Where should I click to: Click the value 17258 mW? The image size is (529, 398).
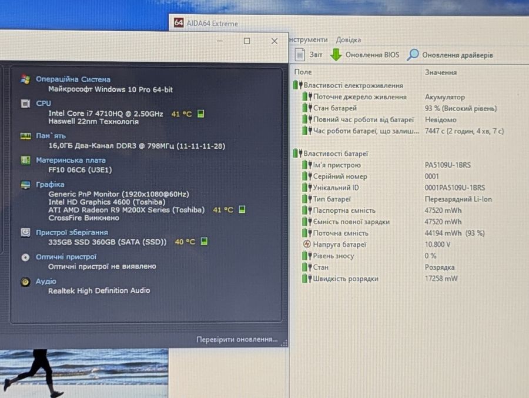click(x=441, y=279)
